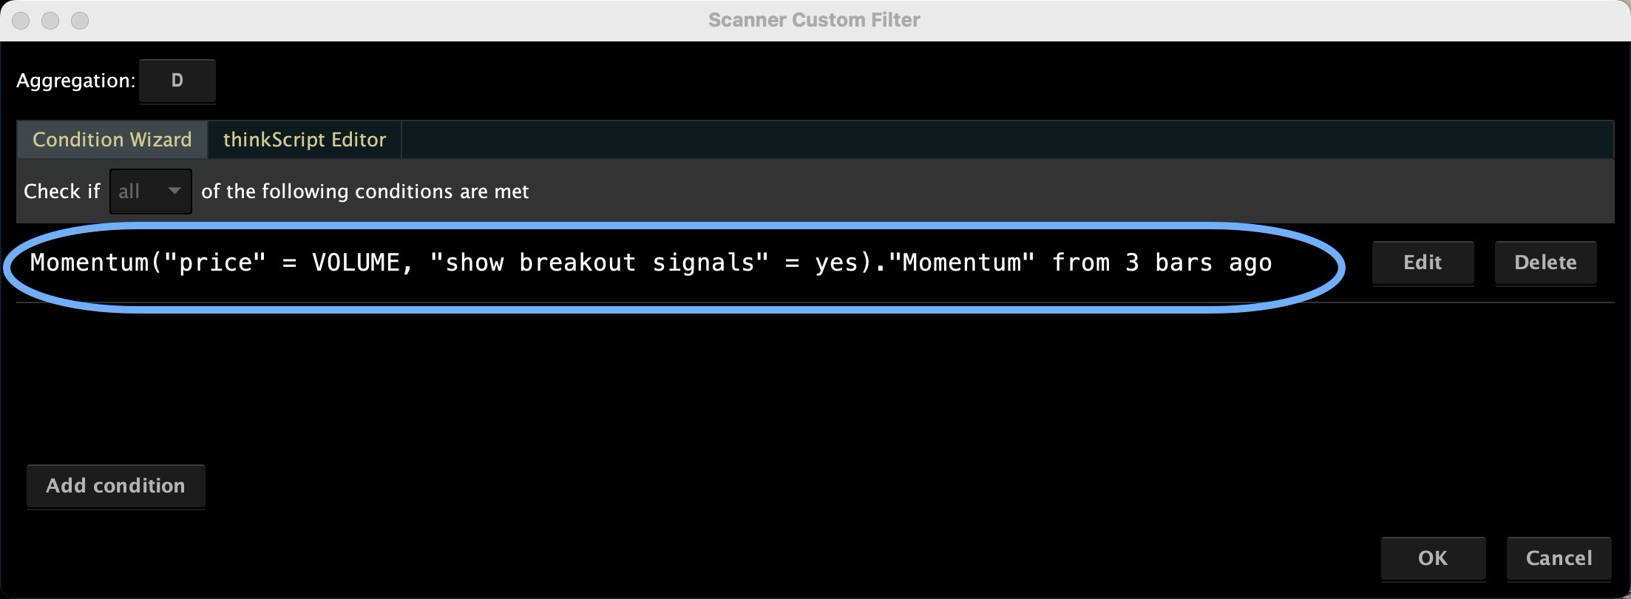Click the arrow in the 'all' dropdown
Viewport: 1631px width, 599px height.
click(x=174, y=191)
